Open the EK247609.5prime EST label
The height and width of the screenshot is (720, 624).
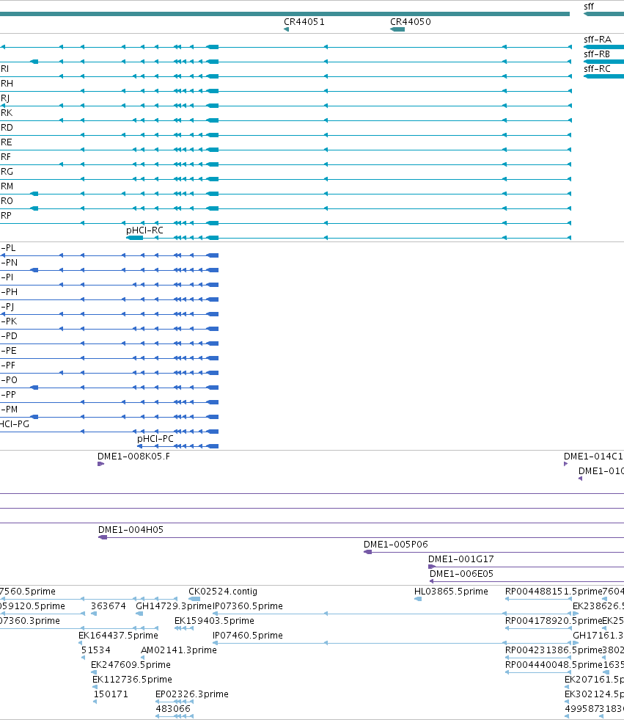coord(131,665)
